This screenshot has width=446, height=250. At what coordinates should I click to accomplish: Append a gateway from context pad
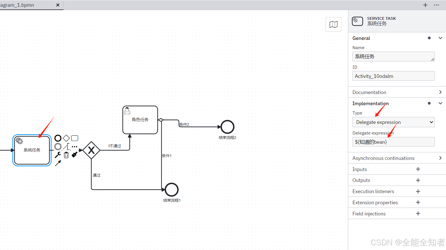point(66,138)
